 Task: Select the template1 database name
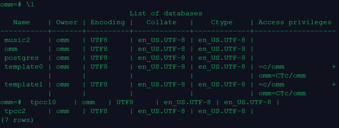coord(24,85)
